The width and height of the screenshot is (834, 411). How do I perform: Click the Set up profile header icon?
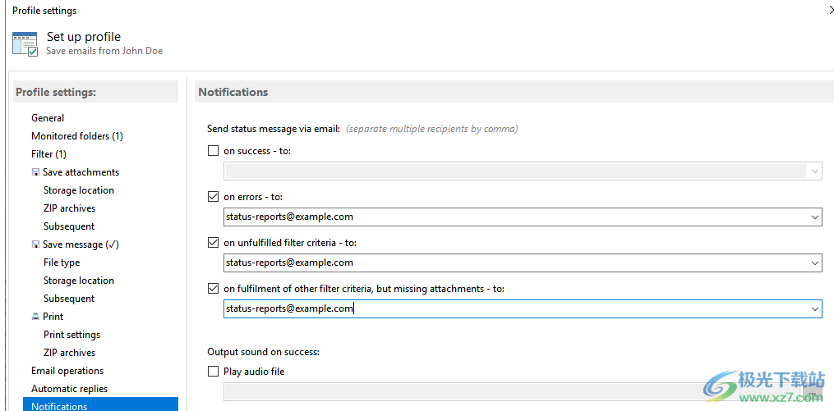[x=25, y=43]
